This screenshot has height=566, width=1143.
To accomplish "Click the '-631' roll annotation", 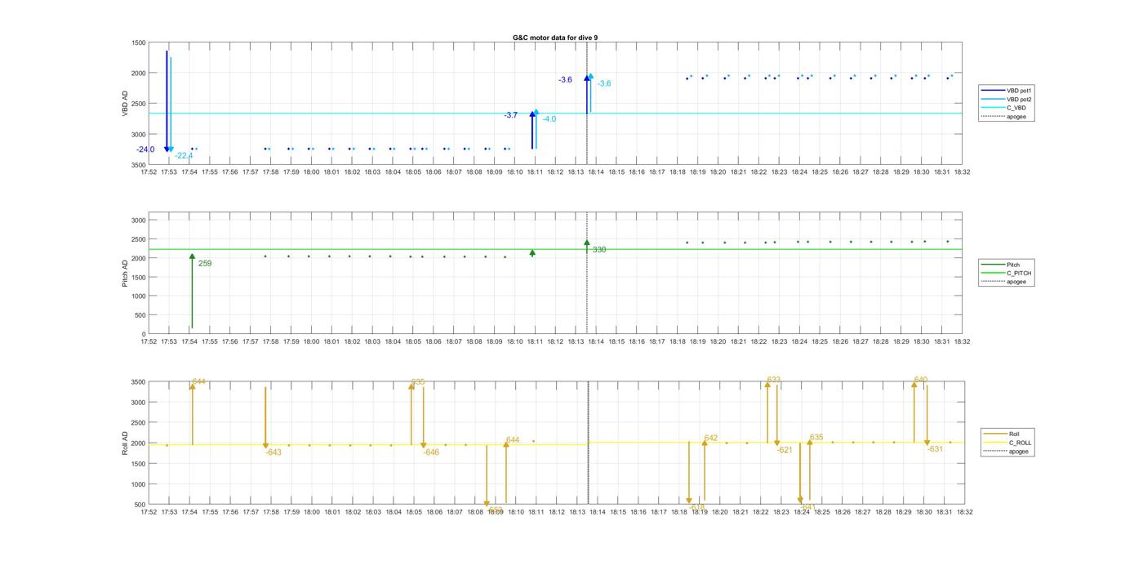I will point(935,449).
